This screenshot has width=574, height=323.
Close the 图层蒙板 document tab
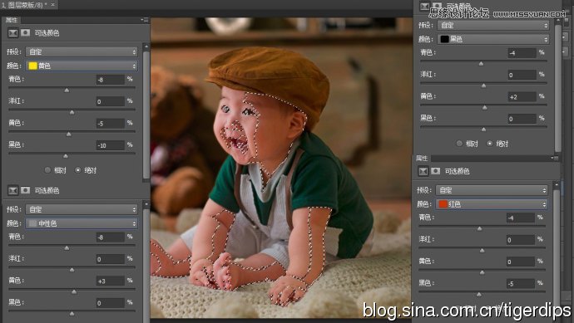pos(53,5)
